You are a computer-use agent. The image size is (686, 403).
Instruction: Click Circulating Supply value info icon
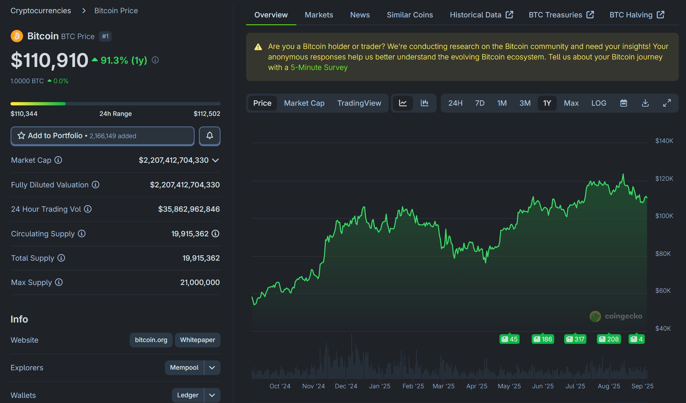tap(215, 234)
